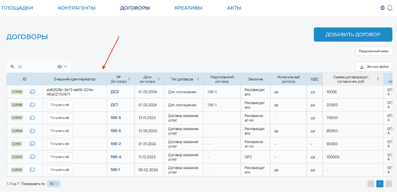Screen dimensions: 397x192
Task: Open folder icon for contract 32894
Action: pyautogui.click(x=32, y=131)
